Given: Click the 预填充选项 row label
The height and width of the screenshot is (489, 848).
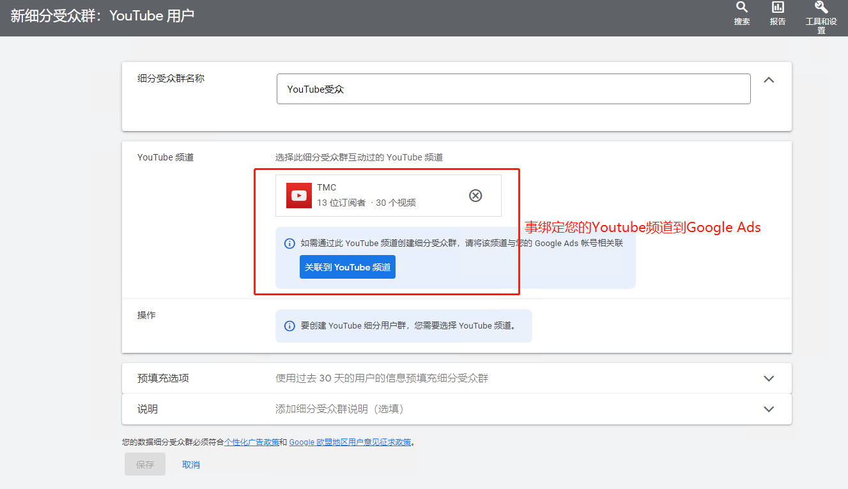Looking at the screenshot, I should tap(163, 378).
